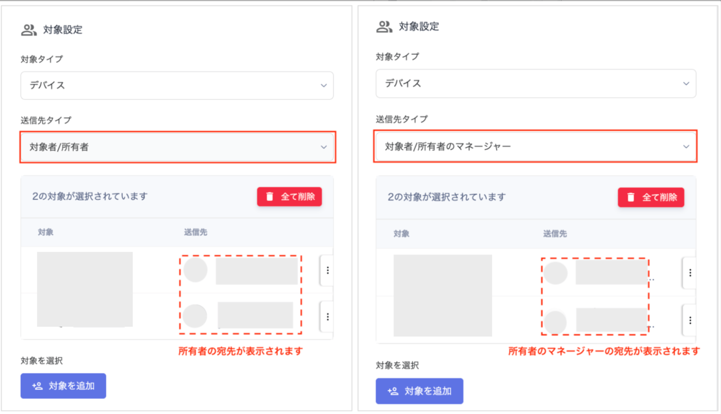Click 全て削除 button in right panel
Image resolution: width=721 pixels, height=414 pixels.
(x=651, y=197)
